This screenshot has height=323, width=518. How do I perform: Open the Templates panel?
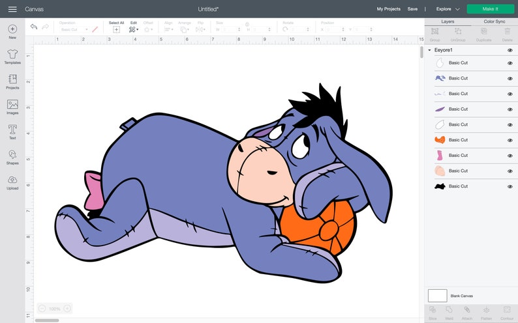[x=12, y=57]
